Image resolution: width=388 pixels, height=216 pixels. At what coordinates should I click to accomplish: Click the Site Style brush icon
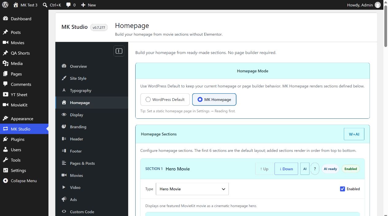pos(64,78)
